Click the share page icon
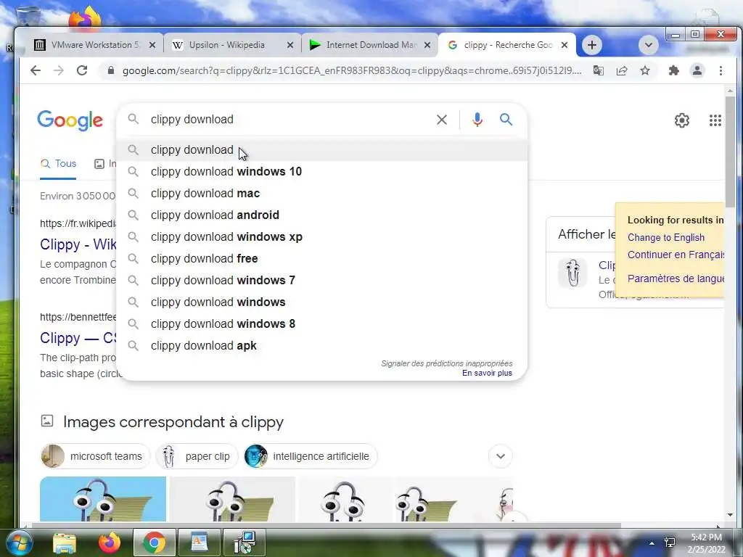The height and width of the screenshot is (557, 743). [622, 70]
